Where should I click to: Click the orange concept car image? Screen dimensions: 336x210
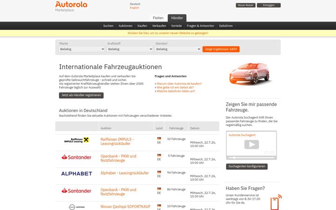coord(250,74)
